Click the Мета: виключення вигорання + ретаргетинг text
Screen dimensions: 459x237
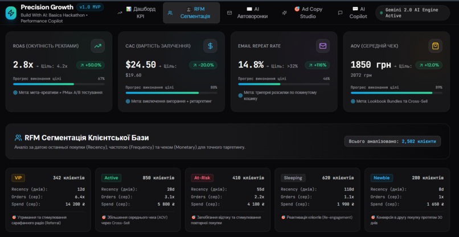pos(171,101)
